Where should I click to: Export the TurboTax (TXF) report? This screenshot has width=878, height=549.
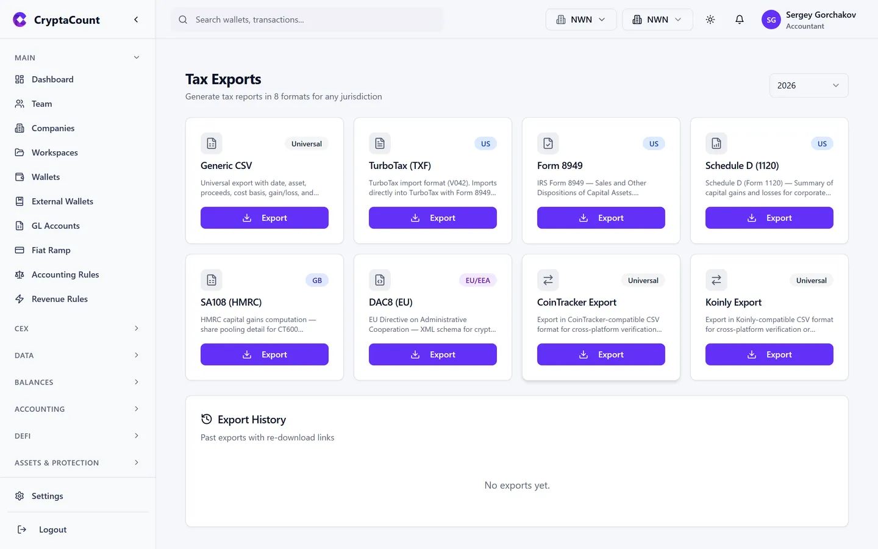pyautogui.click(x=433, y=218)
